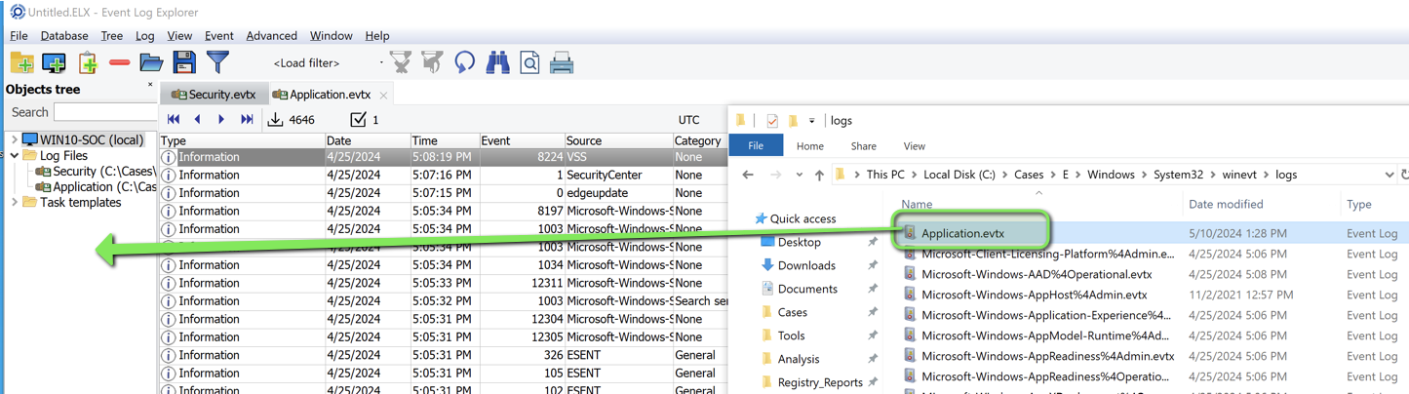The image size is (1409, 394).
Task: Jump to first event navigation arrow
Action: [174, 119]
